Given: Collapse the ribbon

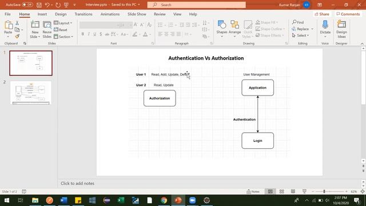Looking at the screenshot, I should click(362, 43).
